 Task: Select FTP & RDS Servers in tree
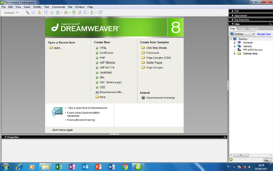[x=253, y=50]
